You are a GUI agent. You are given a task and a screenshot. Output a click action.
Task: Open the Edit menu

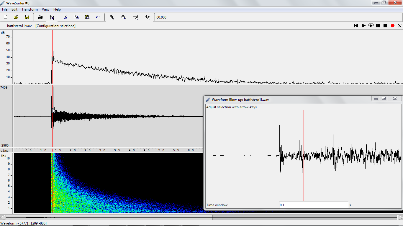pos(14,9)
